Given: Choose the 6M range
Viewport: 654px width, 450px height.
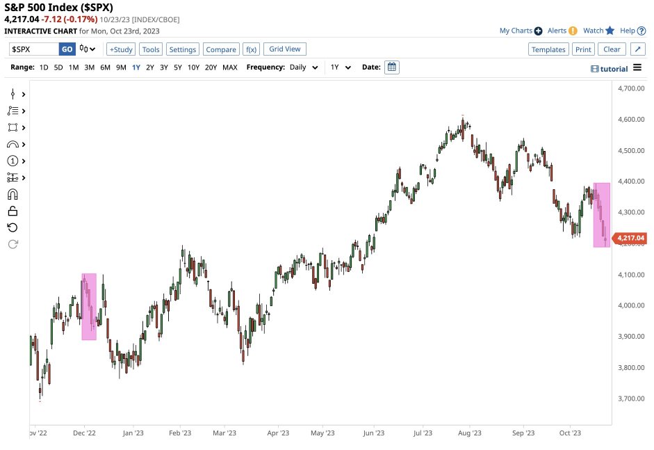Looking at the screenshot, I should (x=105, y=67).
